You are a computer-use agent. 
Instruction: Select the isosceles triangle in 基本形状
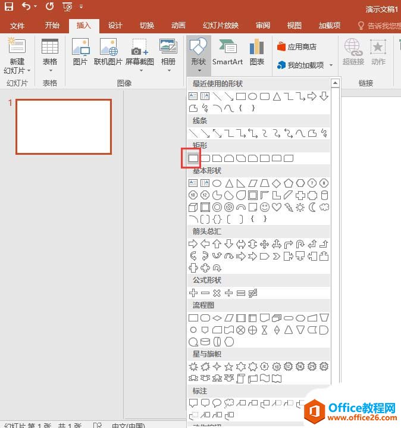coord(229,183)
